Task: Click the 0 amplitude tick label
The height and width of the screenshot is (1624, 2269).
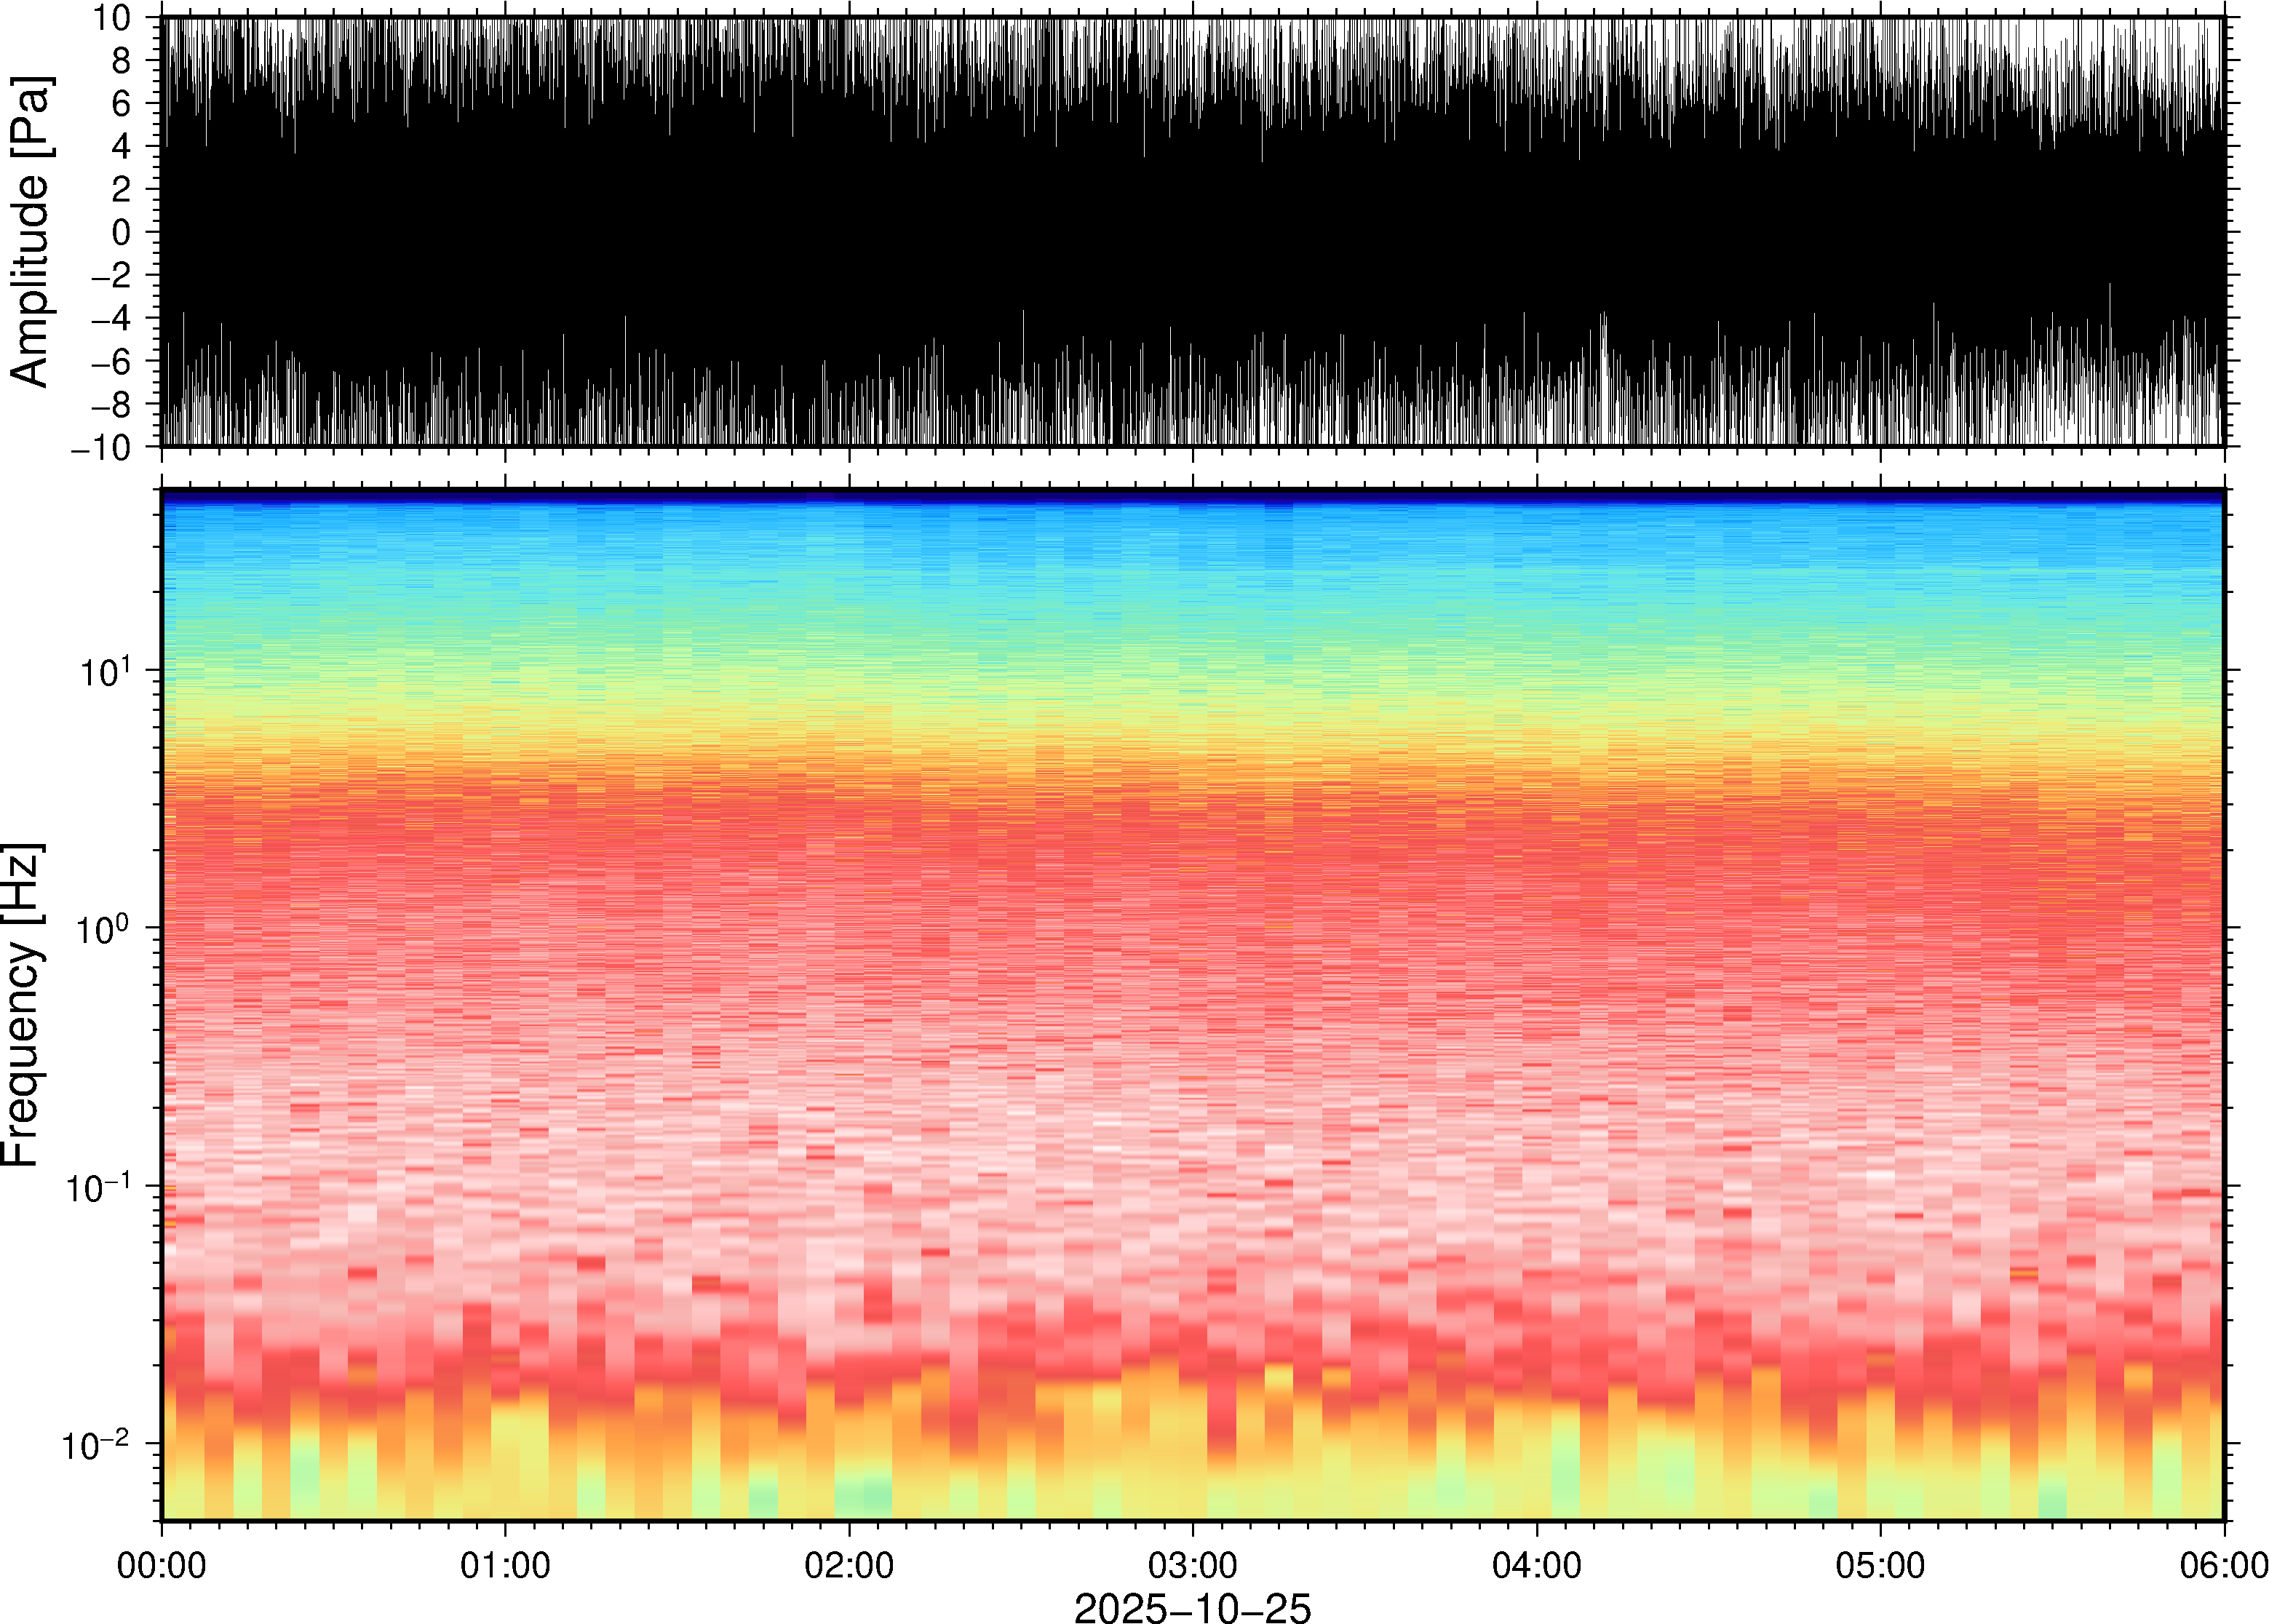Action: [122, 232]
